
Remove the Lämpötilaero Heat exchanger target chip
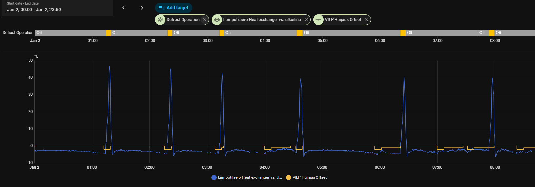(306, 20)
